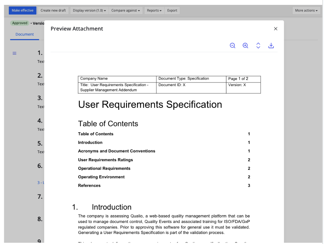This screenshot has width=324, height=244.
Task: Expand the More actions menu
Action: (x=306, y=10)
